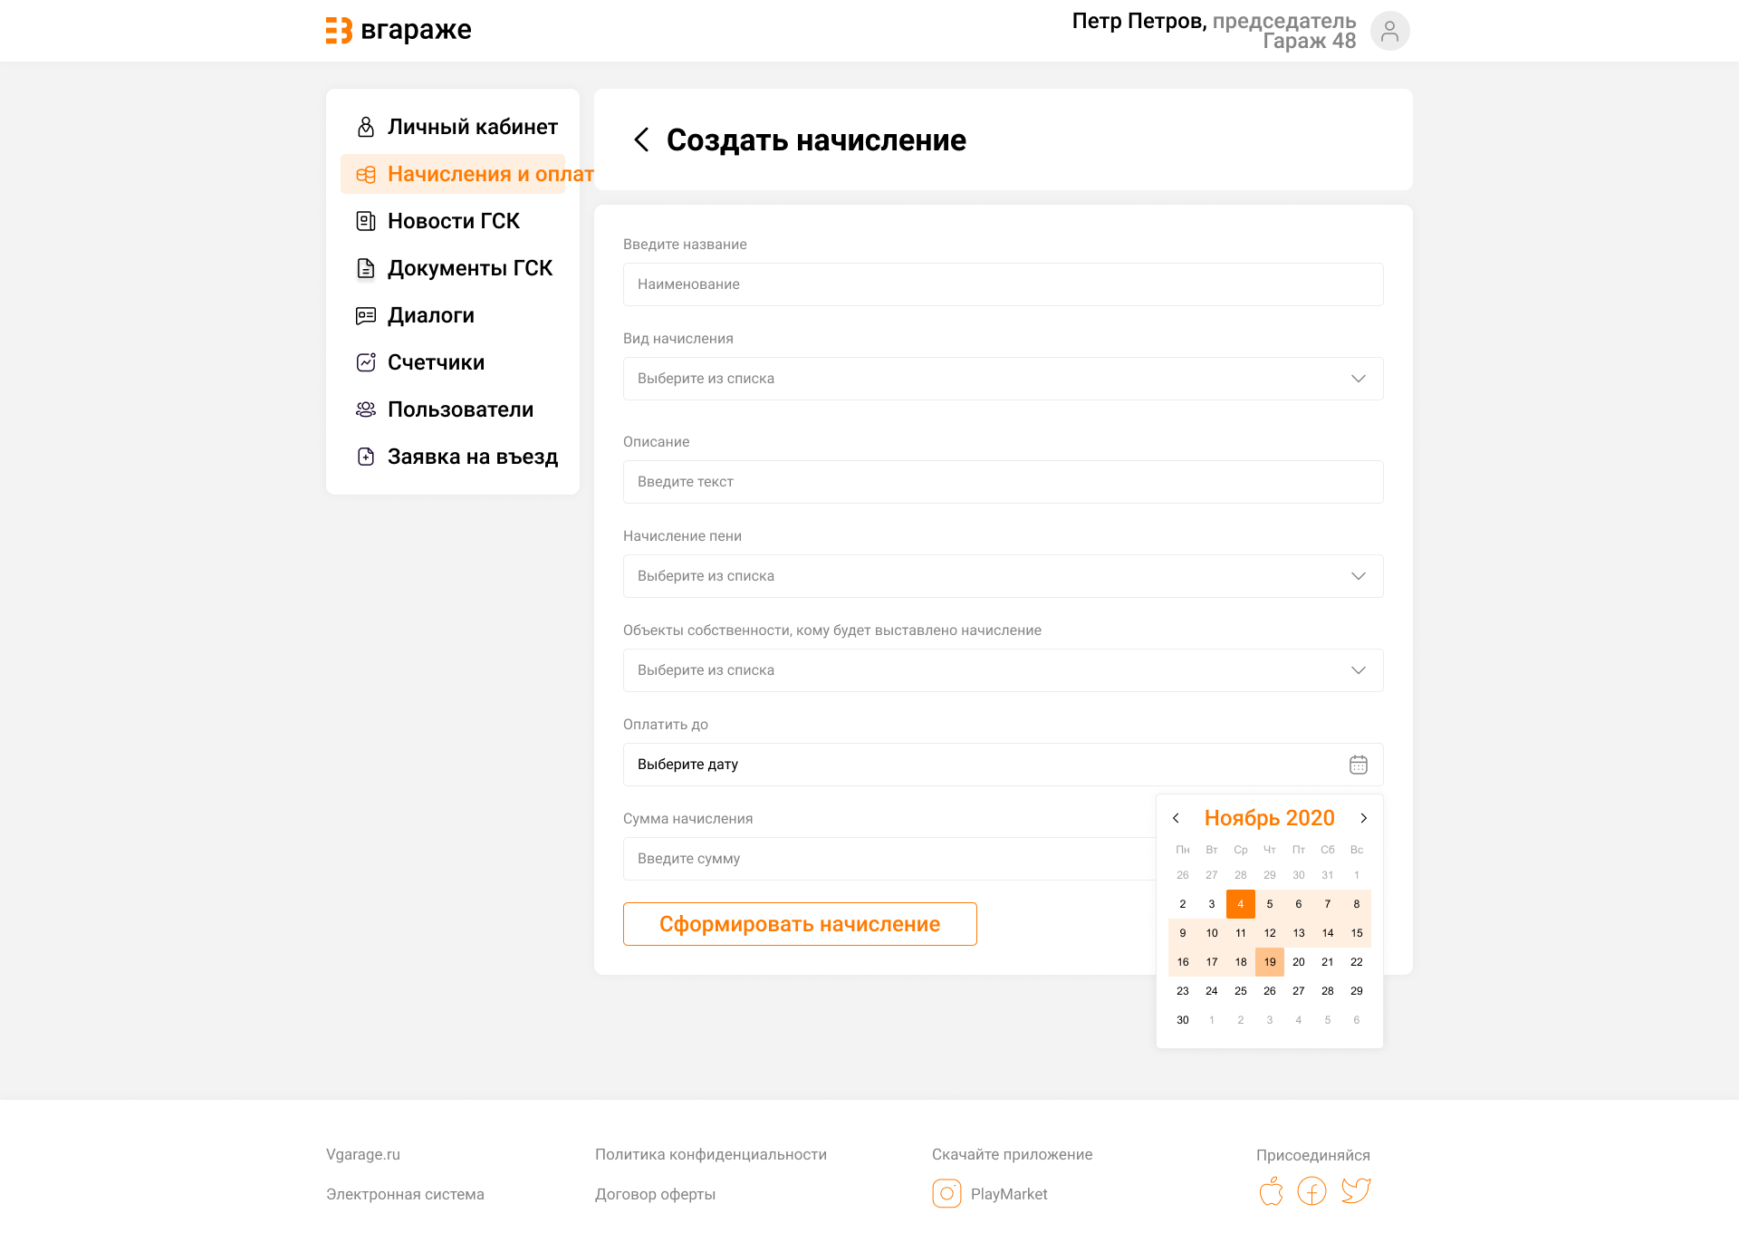The image size is (1739, 1242).
Task: Click the Instagram icon near PlayMarket
Action: point(946,1194)
